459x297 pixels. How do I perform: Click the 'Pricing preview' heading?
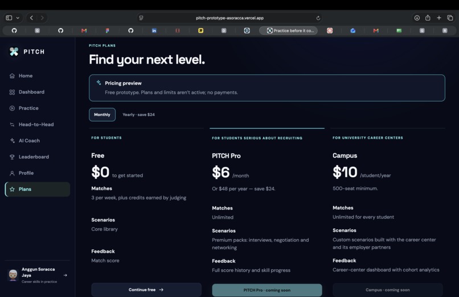coord(123,83)
